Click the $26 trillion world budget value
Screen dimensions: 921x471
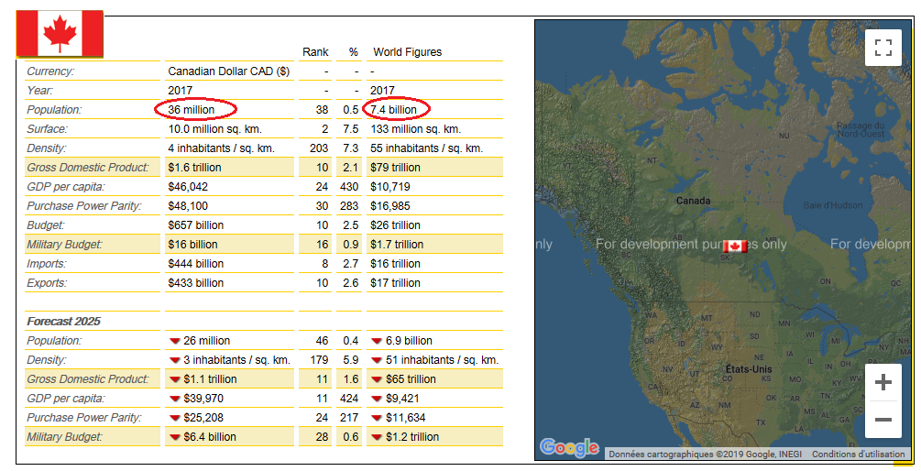click(395, 225)
